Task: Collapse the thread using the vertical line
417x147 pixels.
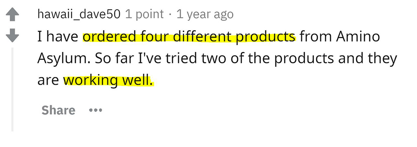Action: 12,89
